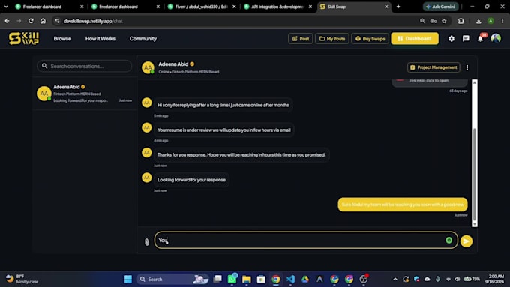
Task: Open Visual Studio Code from taskbar
Action: click(290, 279)
